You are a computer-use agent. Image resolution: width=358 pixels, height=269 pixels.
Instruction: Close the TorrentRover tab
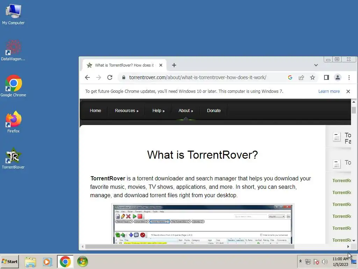click(x=161, y=65)
